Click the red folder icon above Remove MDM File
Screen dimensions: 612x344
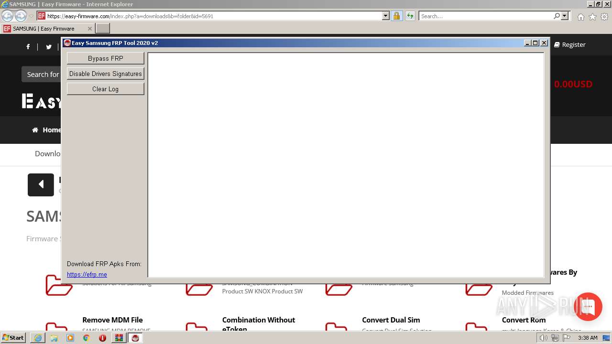pyautogui.click(x=59, y=285)
